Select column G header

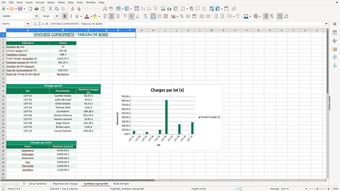tap(141, 30)
